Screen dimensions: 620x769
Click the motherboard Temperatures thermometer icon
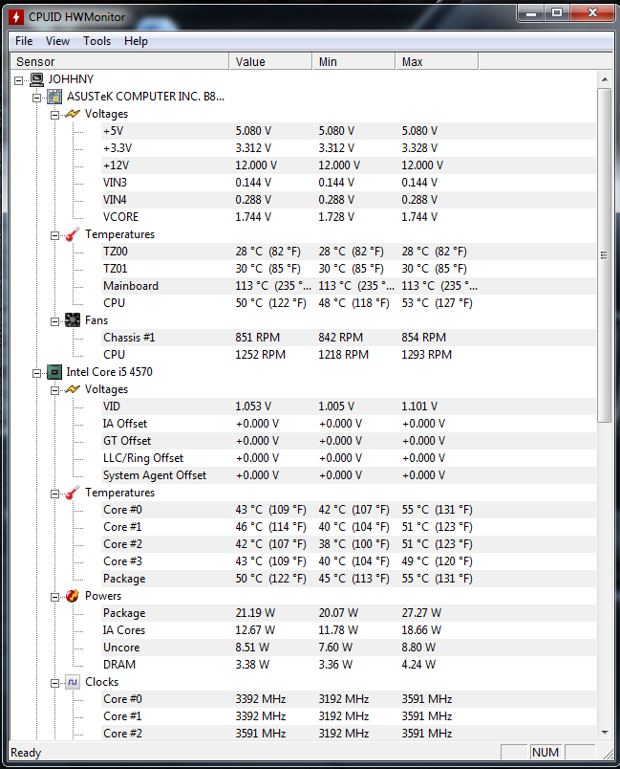[73, 234]
